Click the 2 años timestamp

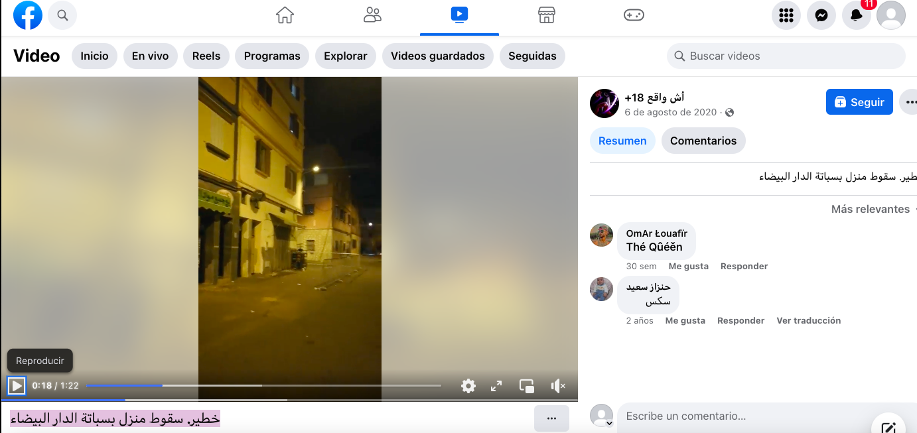coord(640,320)
